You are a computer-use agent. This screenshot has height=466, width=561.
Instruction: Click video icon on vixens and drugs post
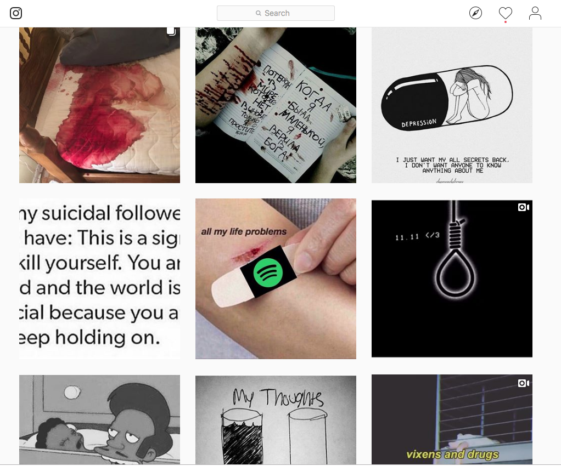tap(524, 383)
